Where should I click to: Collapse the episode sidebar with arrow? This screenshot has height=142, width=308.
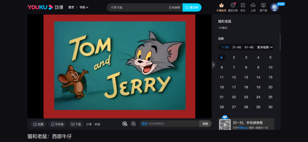pos(214,65)
